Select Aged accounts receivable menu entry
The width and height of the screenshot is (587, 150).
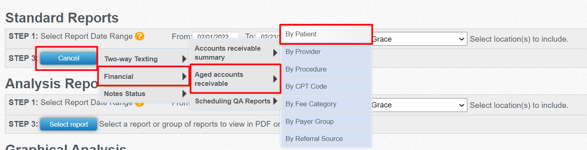point(235,79)
